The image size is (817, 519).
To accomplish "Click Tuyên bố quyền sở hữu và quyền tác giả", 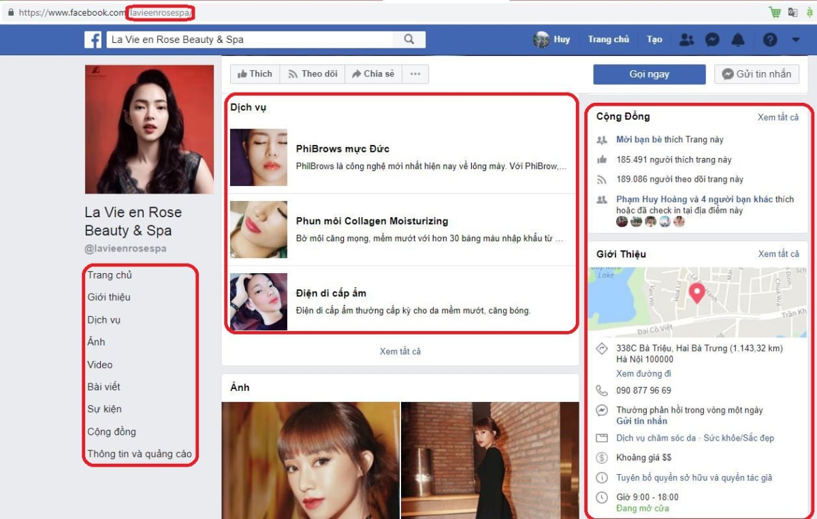I will (694, 478).
